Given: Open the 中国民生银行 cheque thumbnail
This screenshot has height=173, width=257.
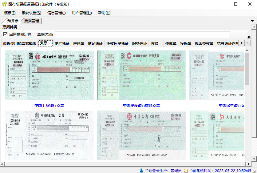Looking at the screenshot, I should pos(217,75).
